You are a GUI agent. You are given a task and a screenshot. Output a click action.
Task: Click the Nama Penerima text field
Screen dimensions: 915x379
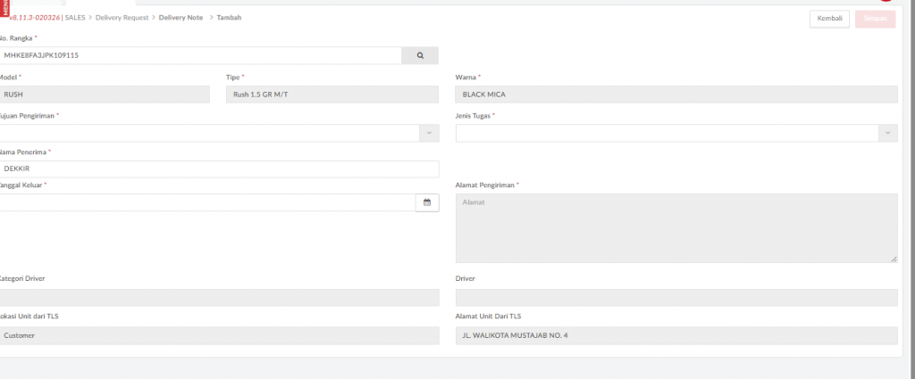[219, 169]
